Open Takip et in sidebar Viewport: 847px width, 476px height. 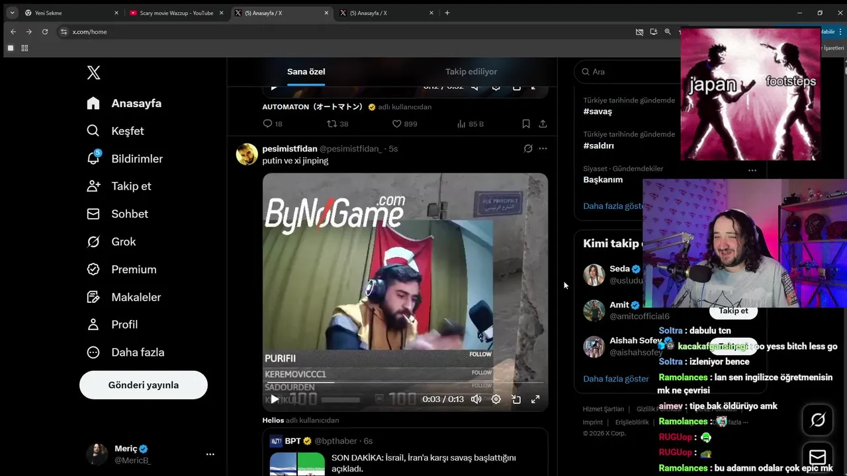[x=119, y=186]
